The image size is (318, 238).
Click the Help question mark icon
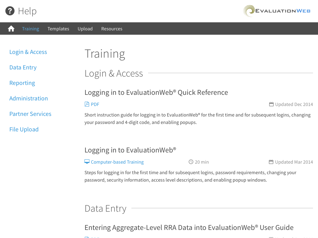pyautogui.click(x=10, y=11)
